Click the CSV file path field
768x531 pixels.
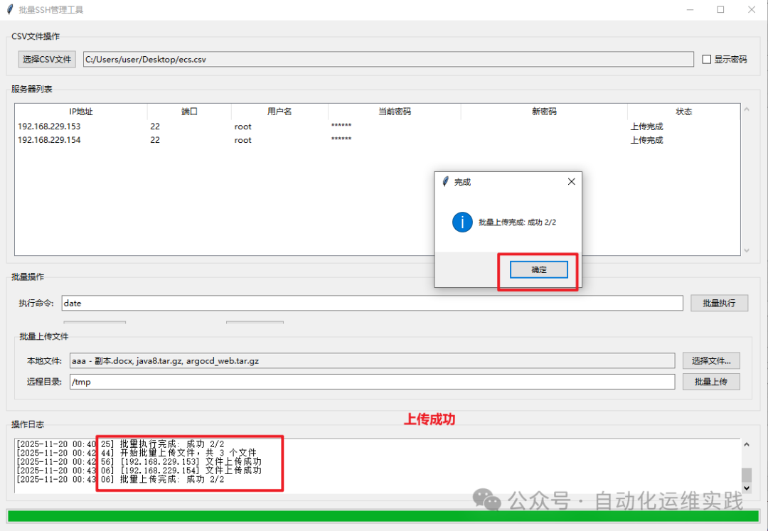point(388,59)
